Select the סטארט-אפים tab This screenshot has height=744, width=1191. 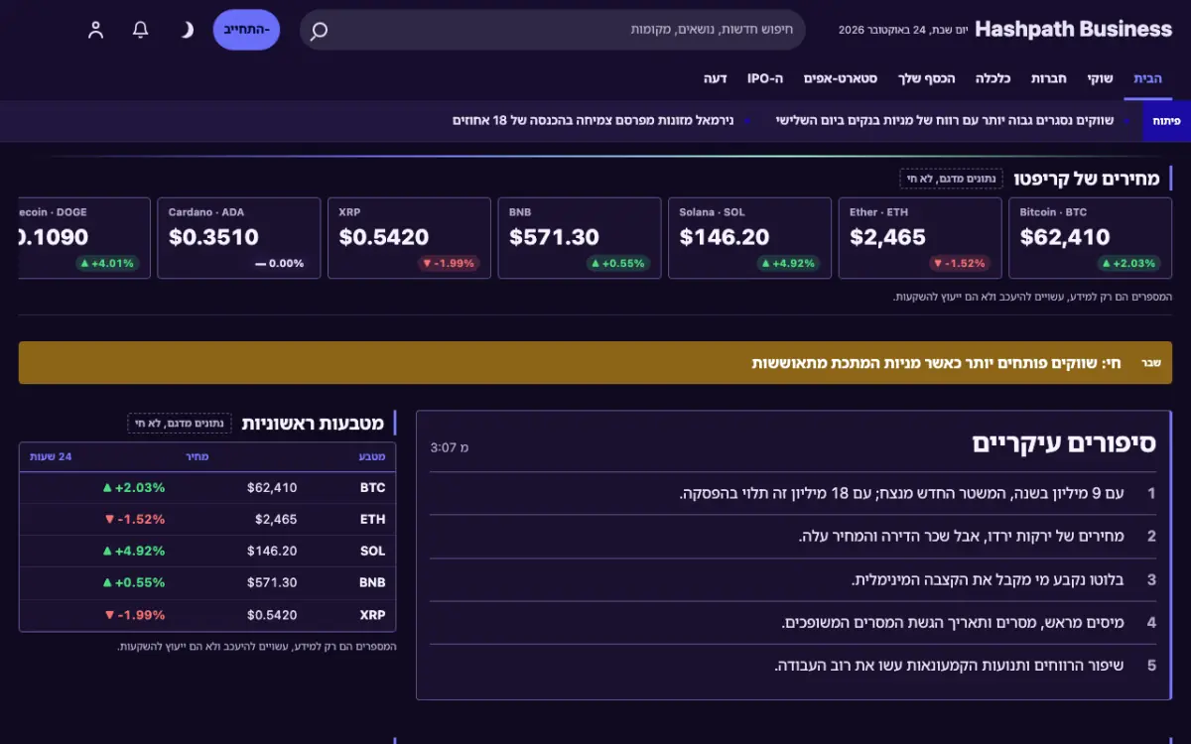click(x=841, y=78)
